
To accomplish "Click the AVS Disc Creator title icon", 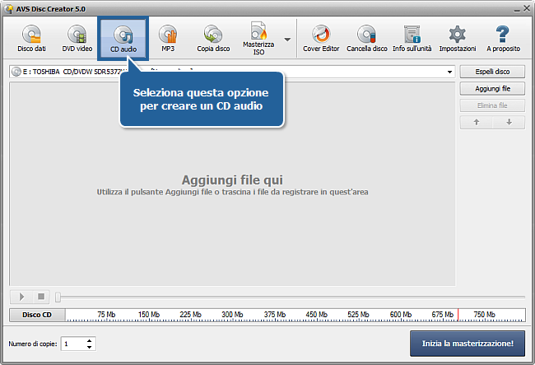I will coord(9,9).
